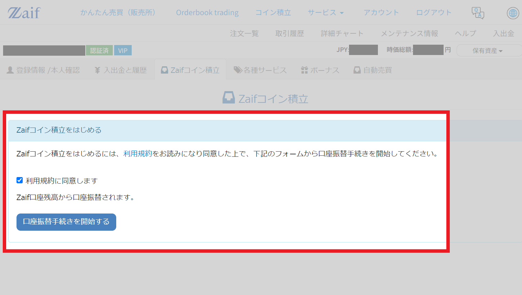
Task: Select the Zaifコイン積立 tab
Action: tap(190, 70)
